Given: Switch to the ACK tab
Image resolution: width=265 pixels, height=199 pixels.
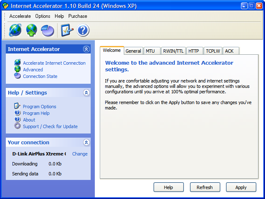Looking at the screenshot, I should 231,51.
